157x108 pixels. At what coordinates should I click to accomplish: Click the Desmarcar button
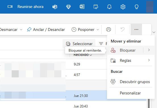9,29
